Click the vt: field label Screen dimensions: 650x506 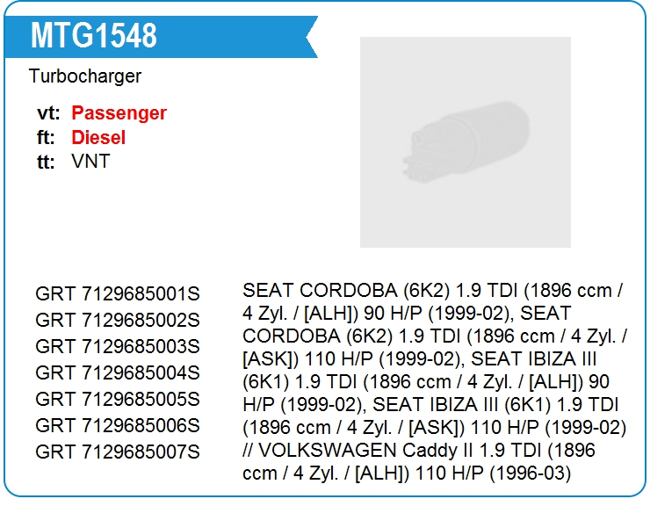48,113
